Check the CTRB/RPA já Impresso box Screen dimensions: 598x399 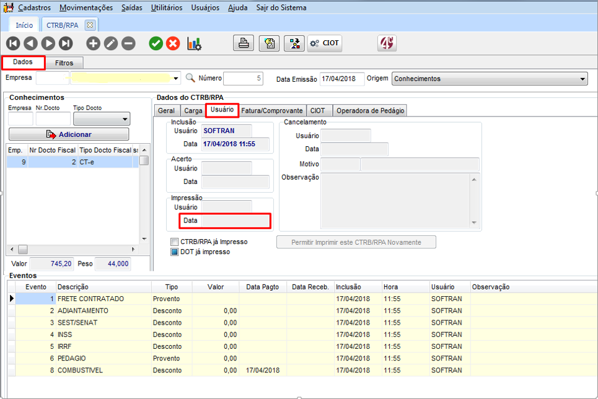pos(175,242)
